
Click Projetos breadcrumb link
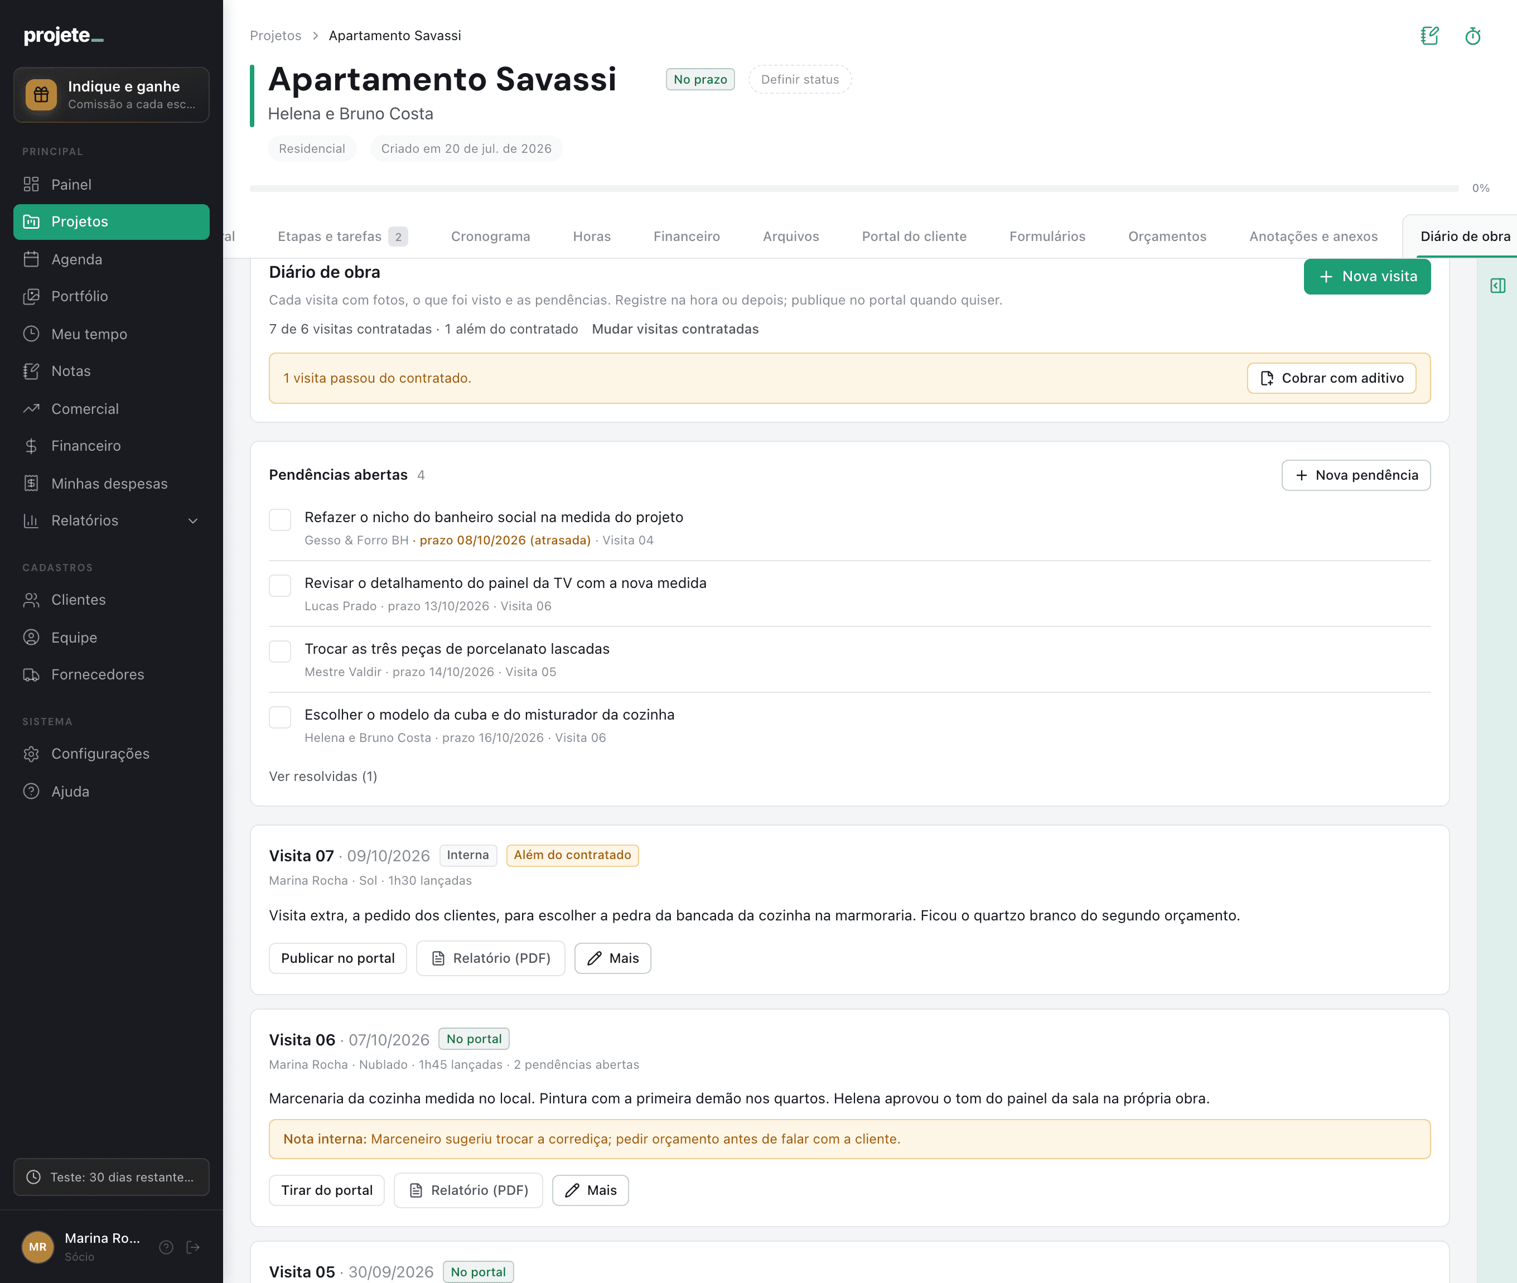276,36
